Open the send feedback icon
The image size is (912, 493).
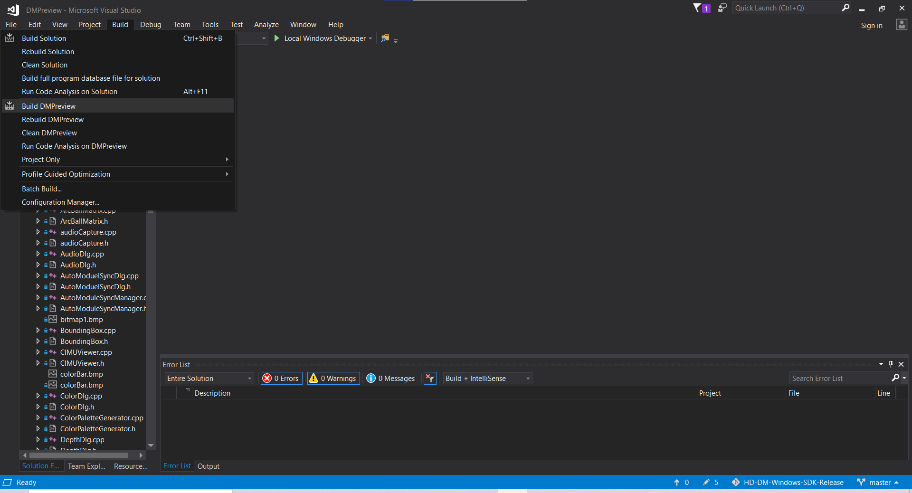click(x=722, y=8)
